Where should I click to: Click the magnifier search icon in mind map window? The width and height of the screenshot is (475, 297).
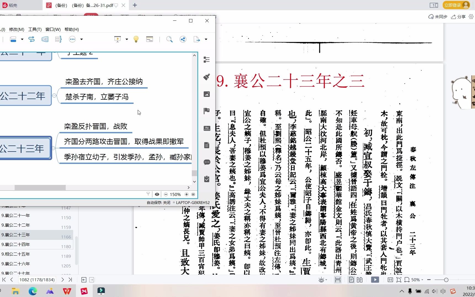coord(169,39)
